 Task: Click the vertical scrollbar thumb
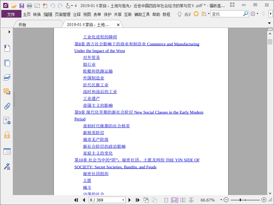270,42
